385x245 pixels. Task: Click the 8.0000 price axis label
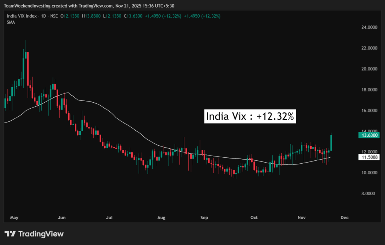[x=369, y=194]
